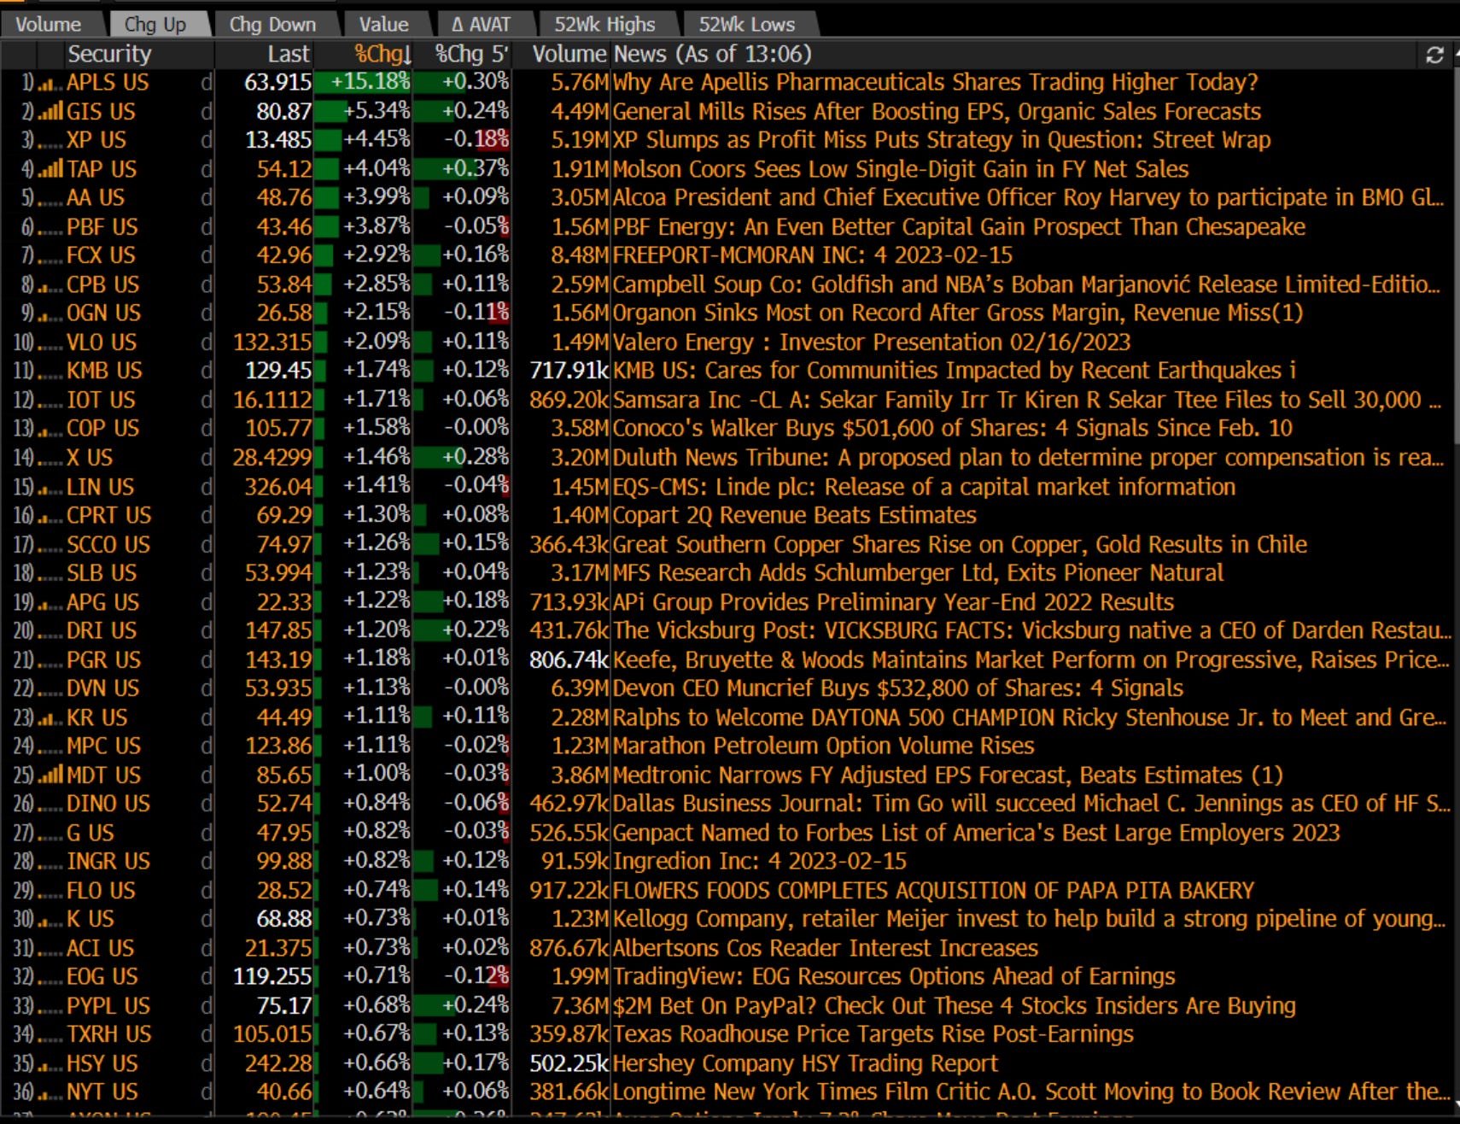Select the APLS US security row
The width and height of the screenshot is (1460, 1124).
click(108, 83)
